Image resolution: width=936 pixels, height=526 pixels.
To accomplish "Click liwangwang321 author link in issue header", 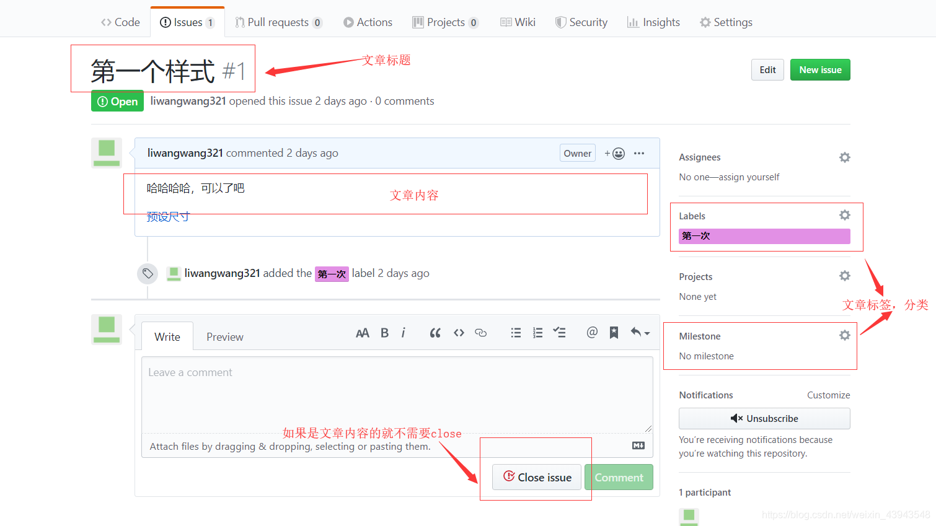I will tap(188, 101).
